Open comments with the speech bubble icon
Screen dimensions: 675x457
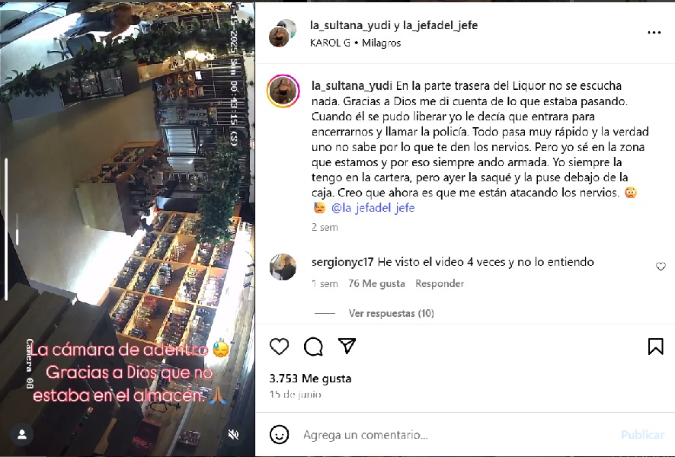pyautogui.click(x=313, y=347)
